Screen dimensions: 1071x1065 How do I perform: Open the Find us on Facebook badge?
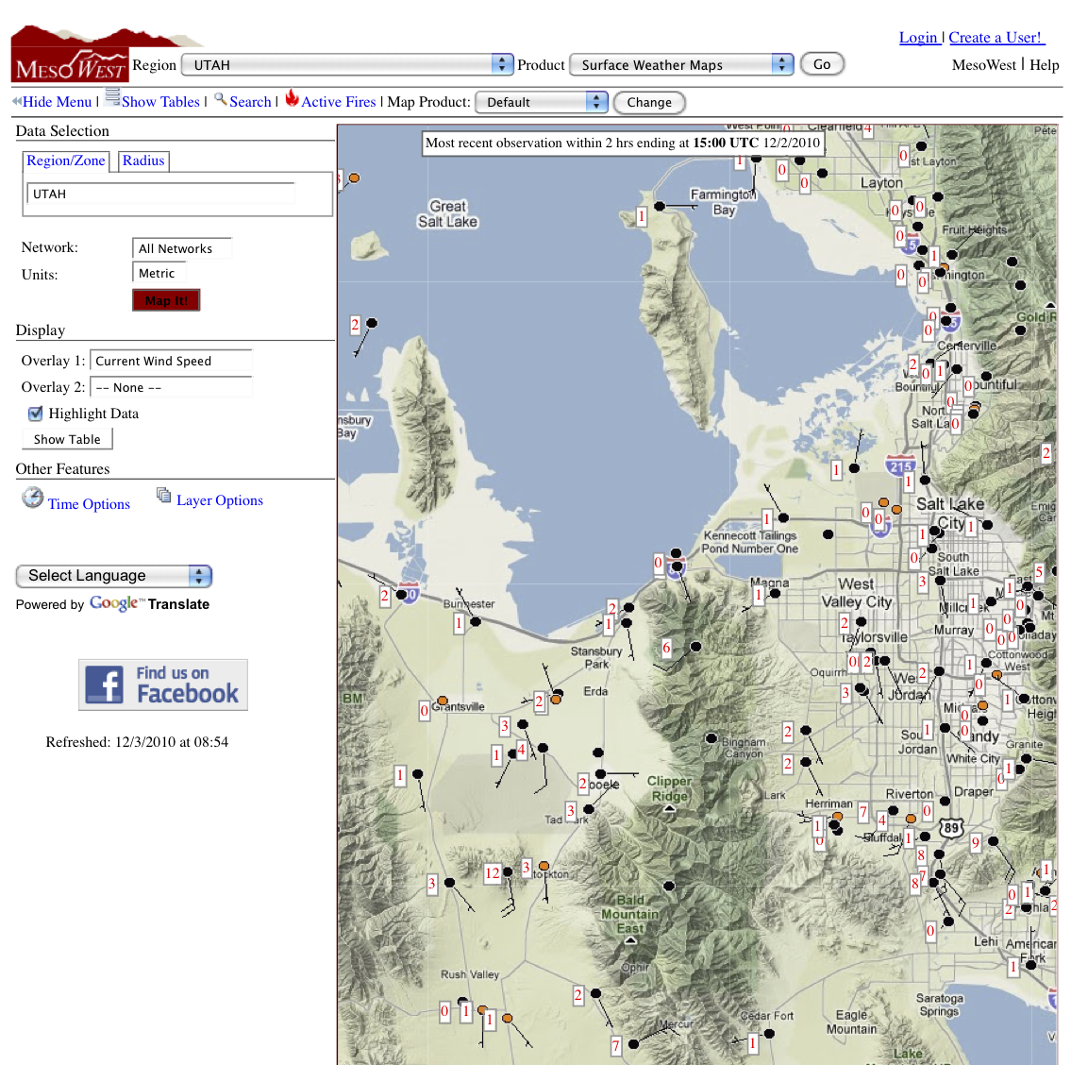click(163, 685)
